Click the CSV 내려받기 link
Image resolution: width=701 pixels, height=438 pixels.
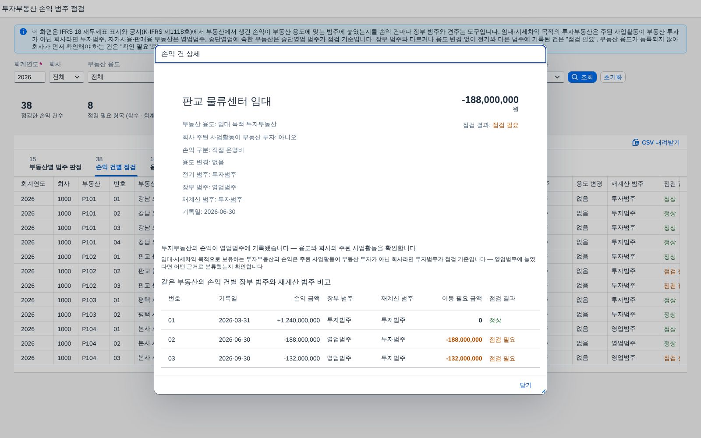[x=656, y=142]
